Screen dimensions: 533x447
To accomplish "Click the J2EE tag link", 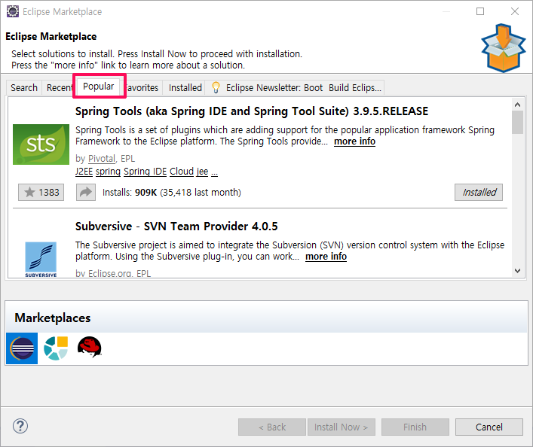I will click(x=84, y=172).
